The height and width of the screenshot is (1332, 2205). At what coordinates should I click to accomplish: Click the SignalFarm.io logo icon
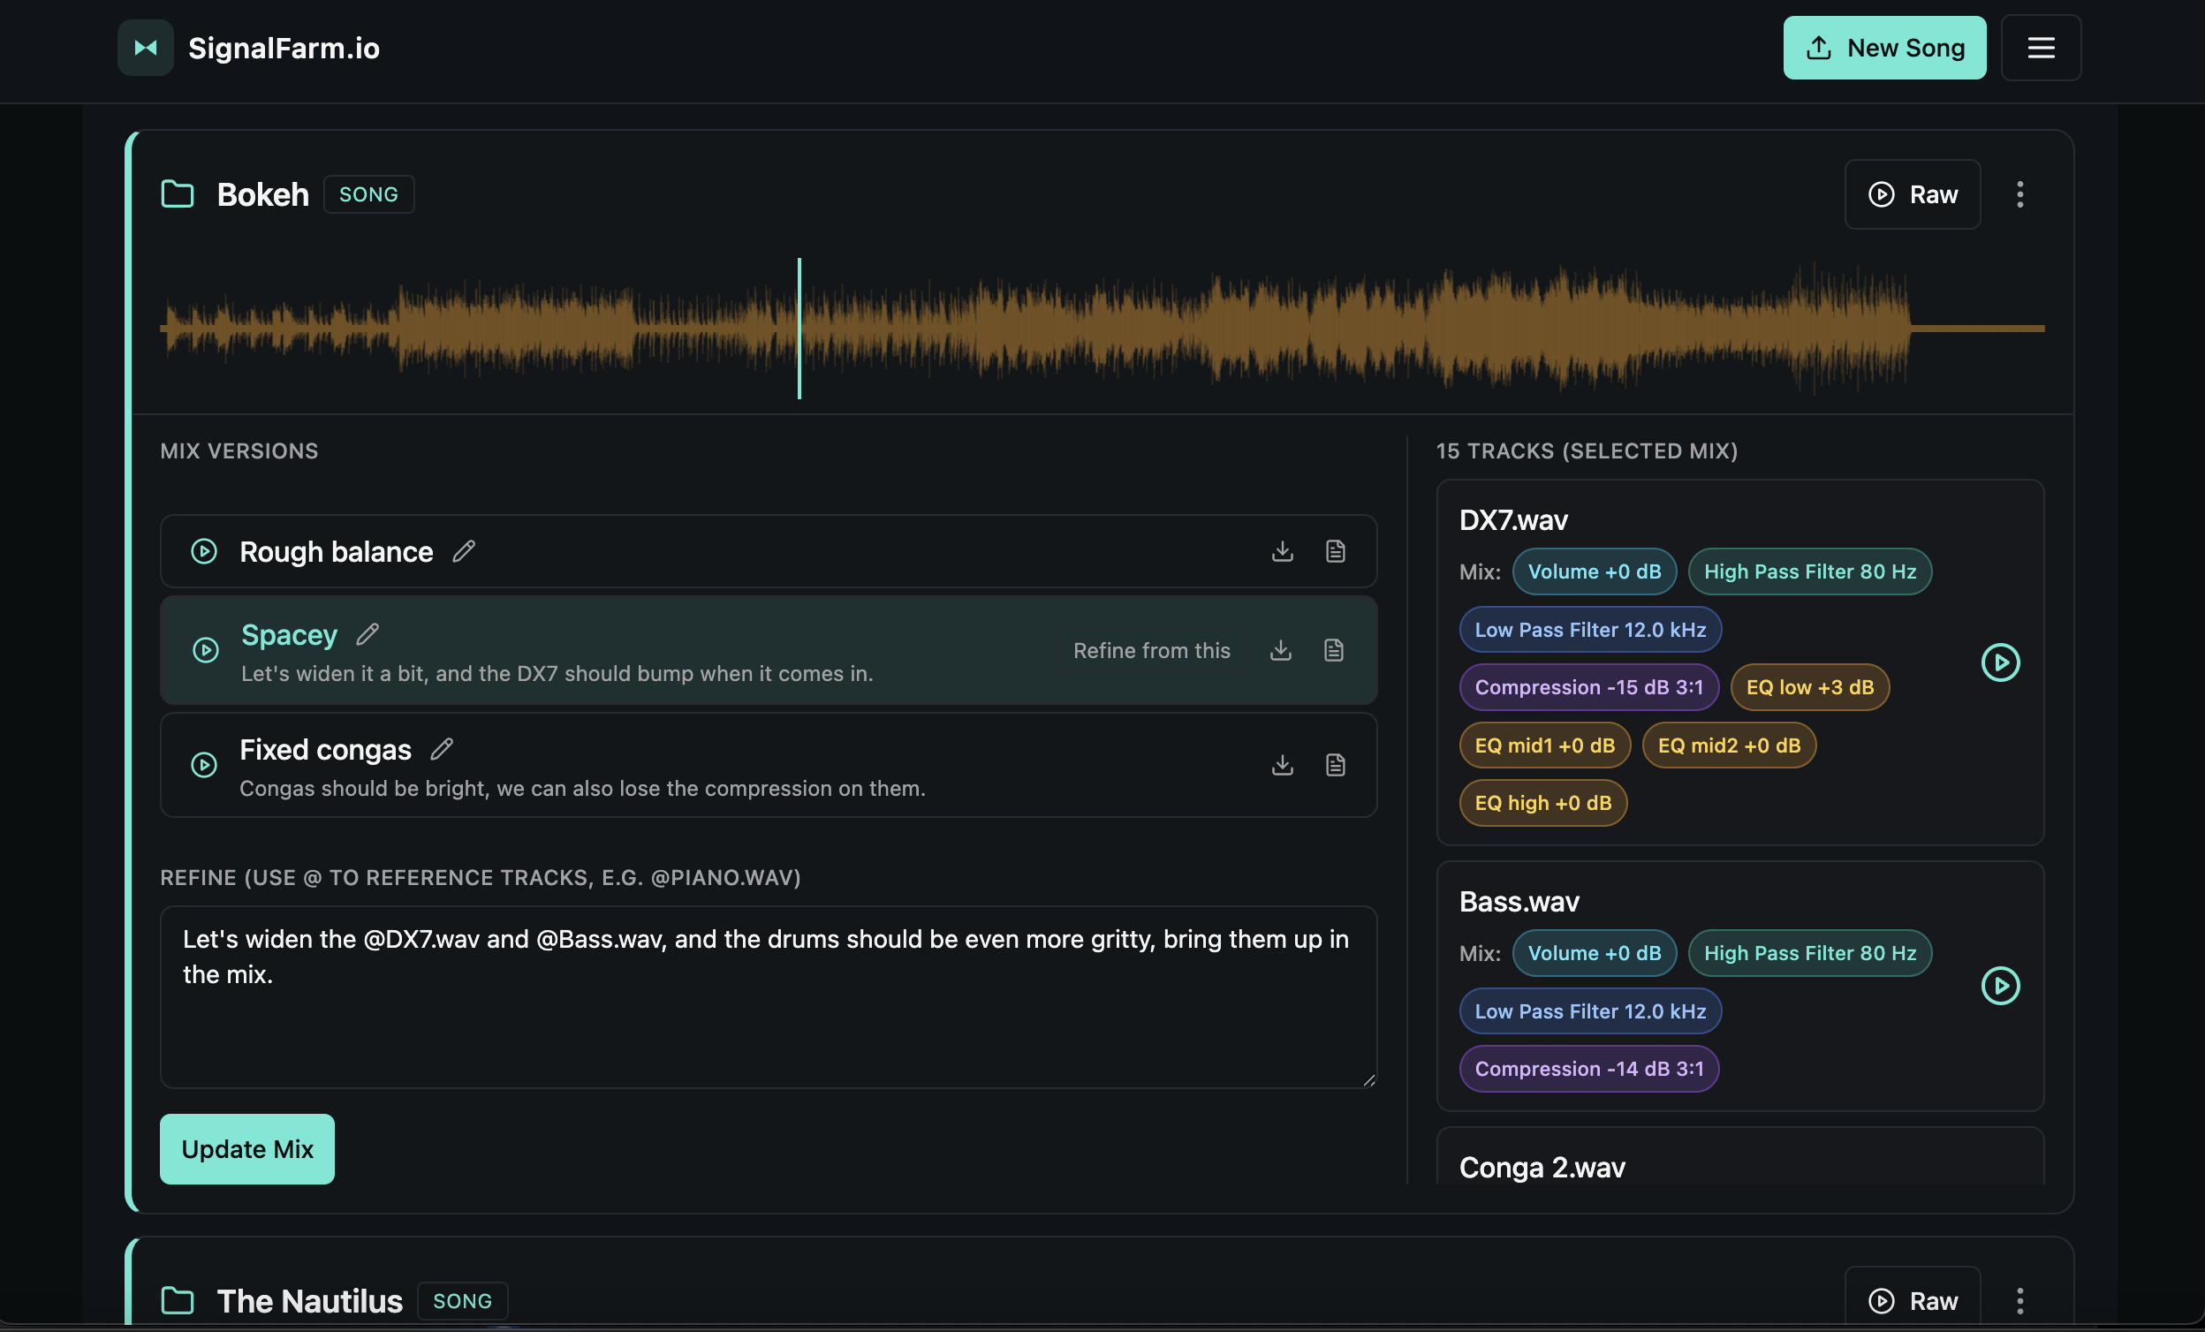(145, 47)
